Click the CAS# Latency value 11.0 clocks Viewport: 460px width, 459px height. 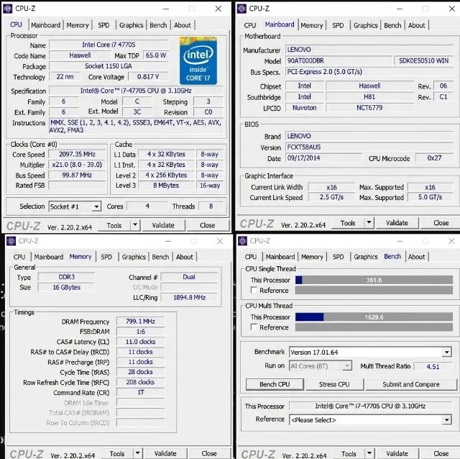141,342
